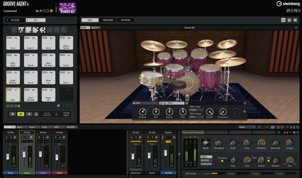Open effect editor in external window icon
Viewport: 302px width, 178px height.
tap(278, 132)
